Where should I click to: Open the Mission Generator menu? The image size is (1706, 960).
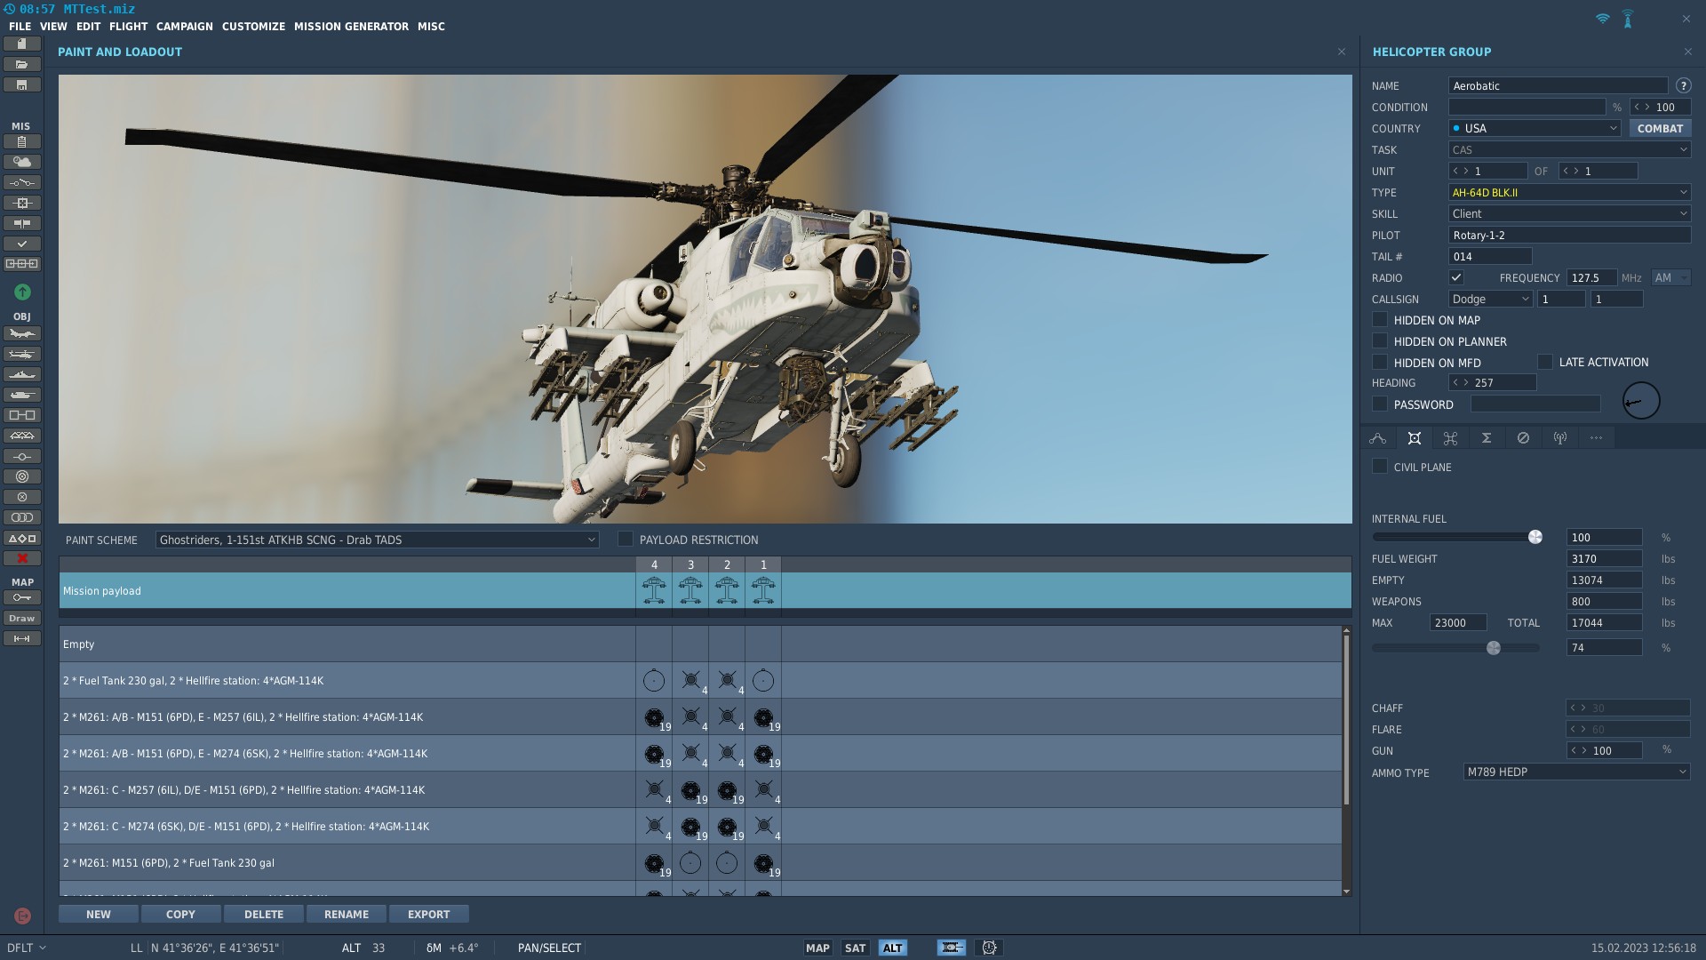pos(351,27)
